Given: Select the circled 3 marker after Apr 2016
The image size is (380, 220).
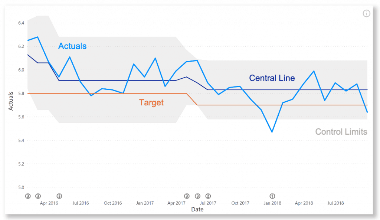Looking at the screenshot, I should (x=59, y=196).
